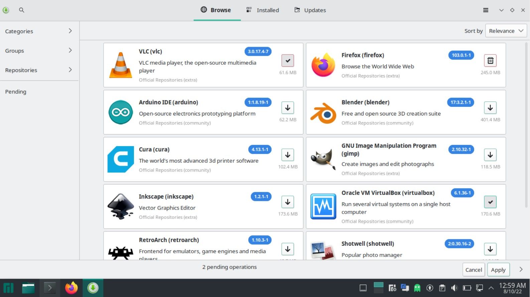This screenshot has width=530, height=297.
Task: Install Inkscape via download arrow
Action: point(288,202)
